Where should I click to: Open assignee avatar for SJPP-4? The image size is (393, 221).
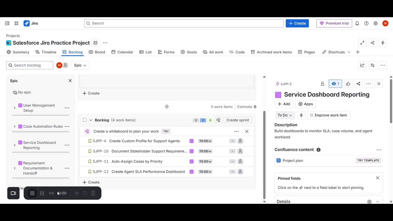click(x=240, y=141)
